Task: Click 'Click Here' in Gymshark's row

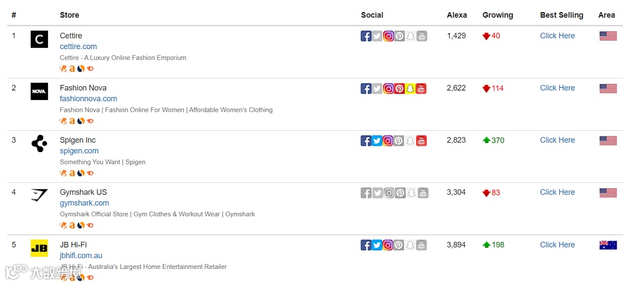Action: click(x=557, y=192)
